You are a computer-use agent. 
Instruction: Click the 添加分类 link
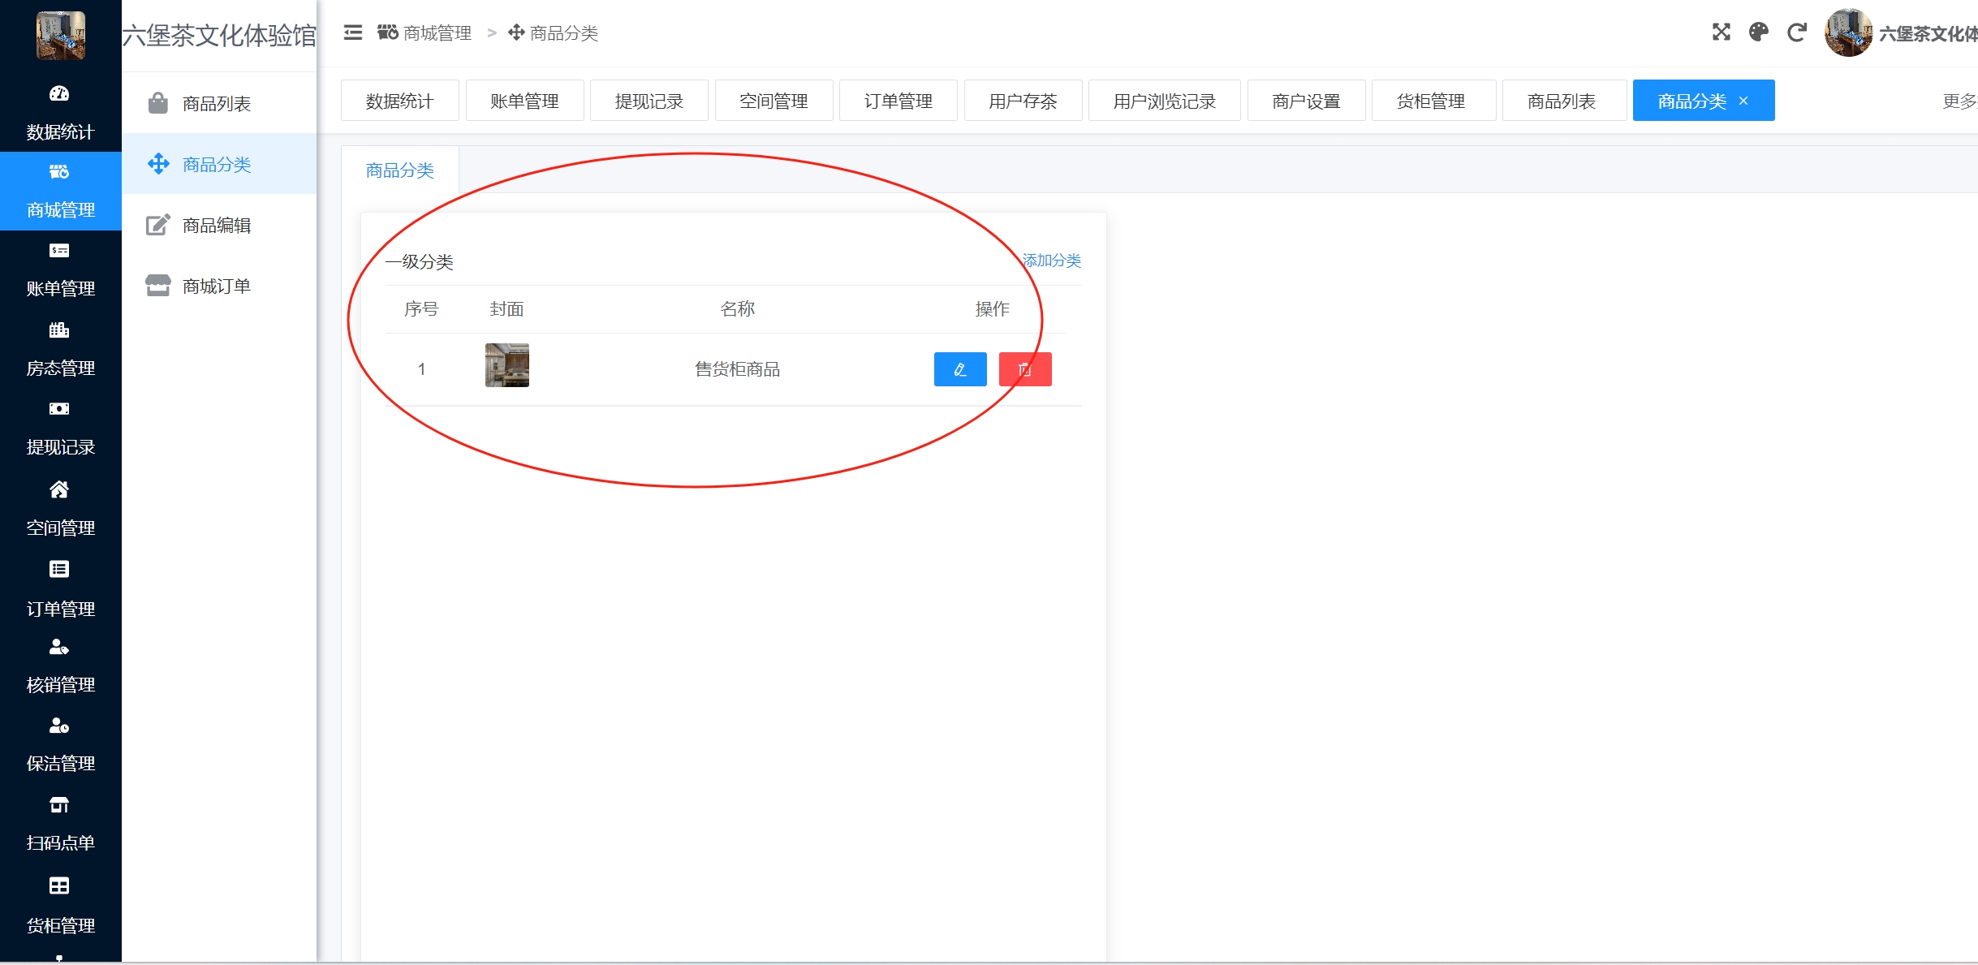point(1051,261)
